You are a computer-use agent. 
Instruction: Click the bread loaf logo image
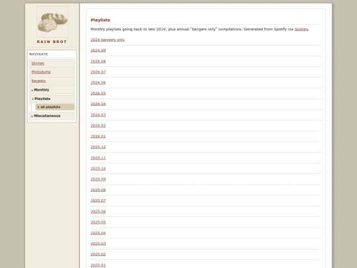[52, 22]
